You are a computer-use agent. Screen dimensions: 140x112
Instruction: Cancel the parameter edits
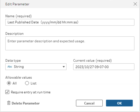tap(89, 103)
